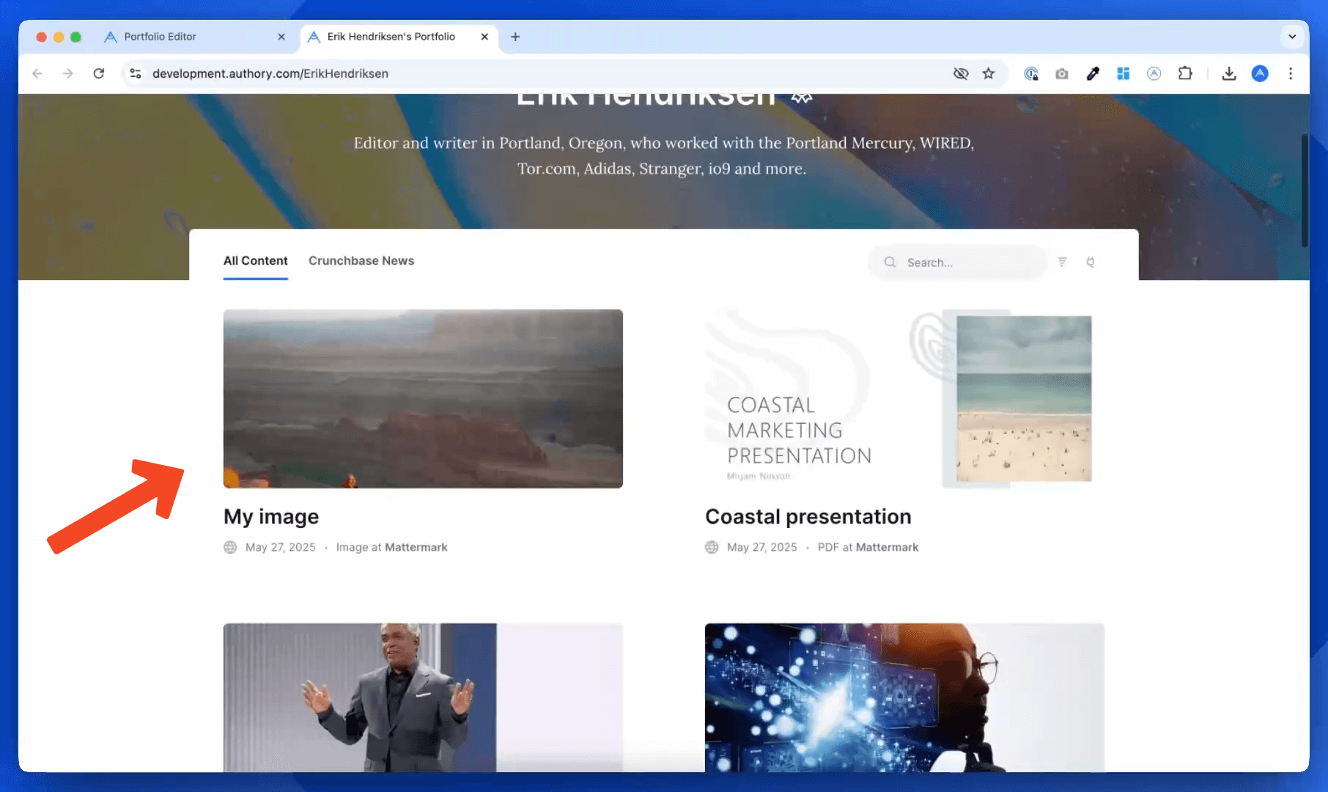This screenshot has width=1328, height=792.
Task: Open the My image thumbnail
Action: coord(423,399)
